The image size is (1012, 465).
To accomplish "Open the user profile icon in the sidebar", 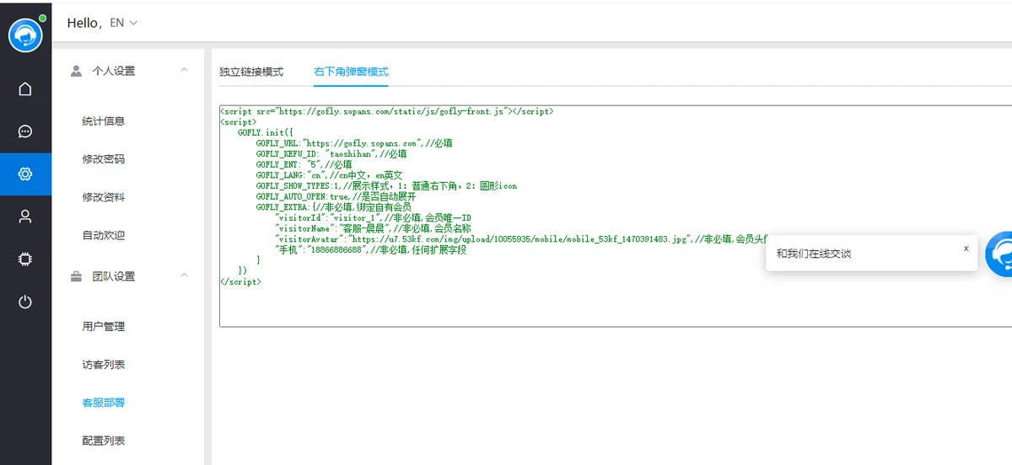I will pos(25,216).
